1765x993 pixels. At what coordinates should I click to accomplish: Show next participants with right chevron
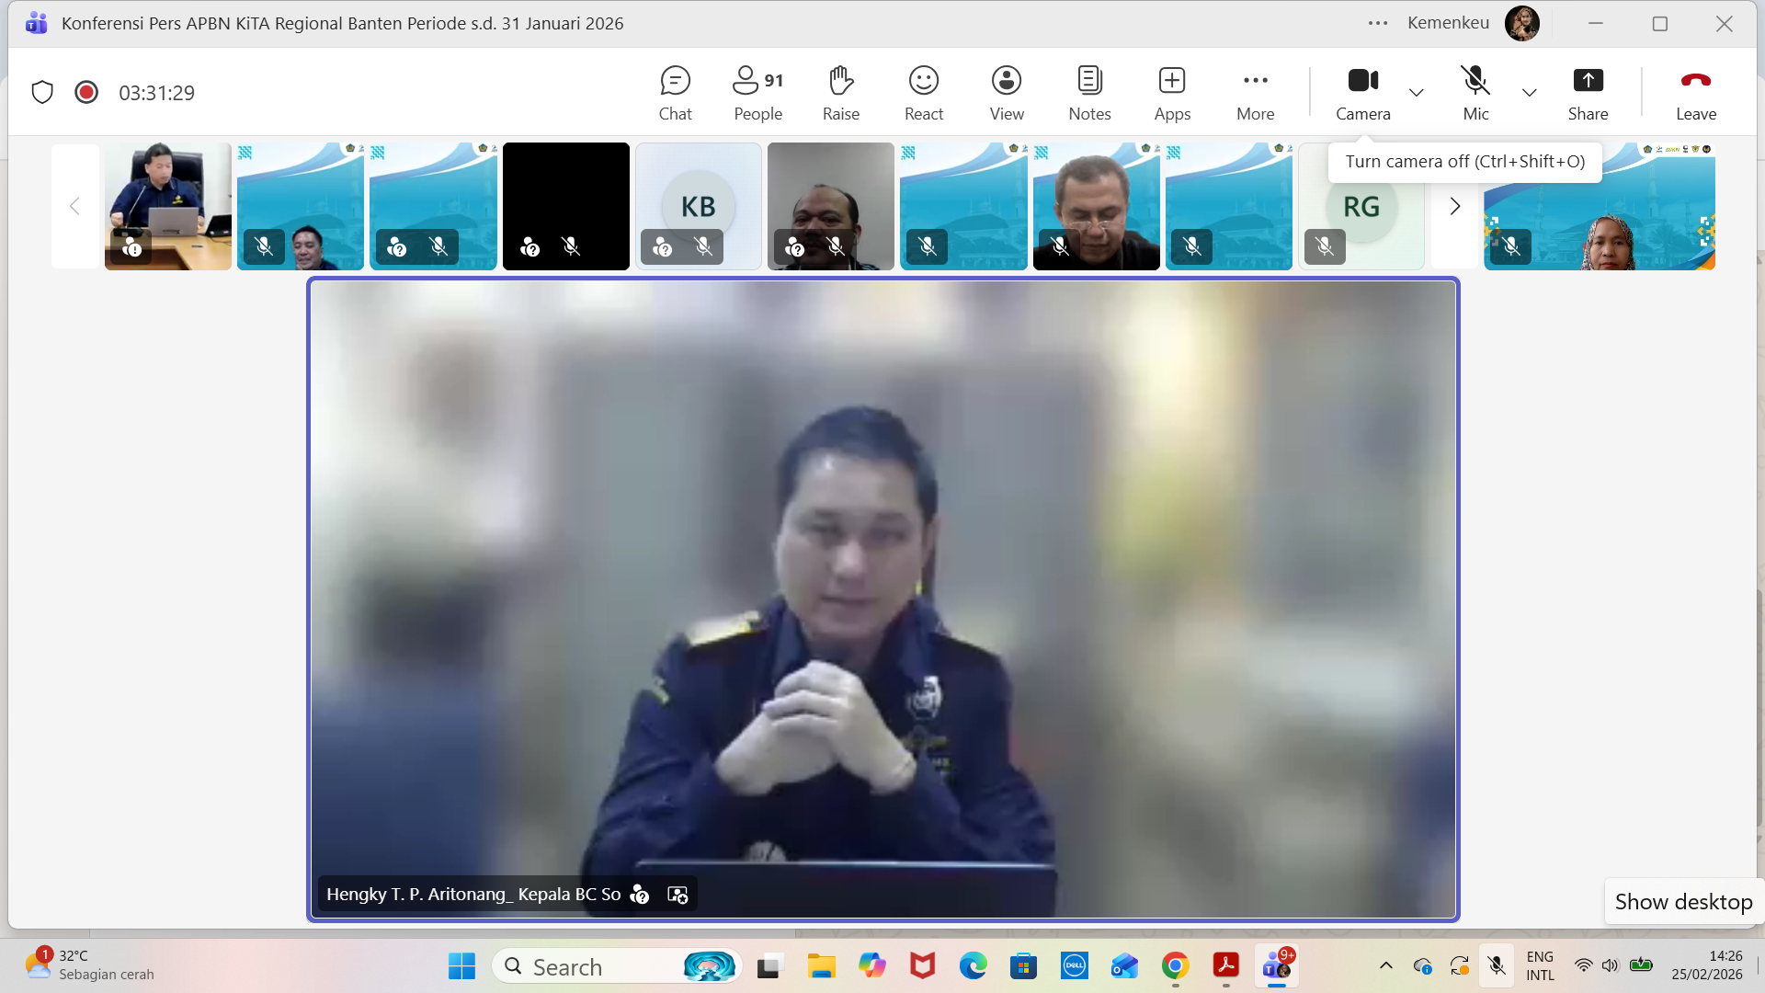tap(1454, 207)
